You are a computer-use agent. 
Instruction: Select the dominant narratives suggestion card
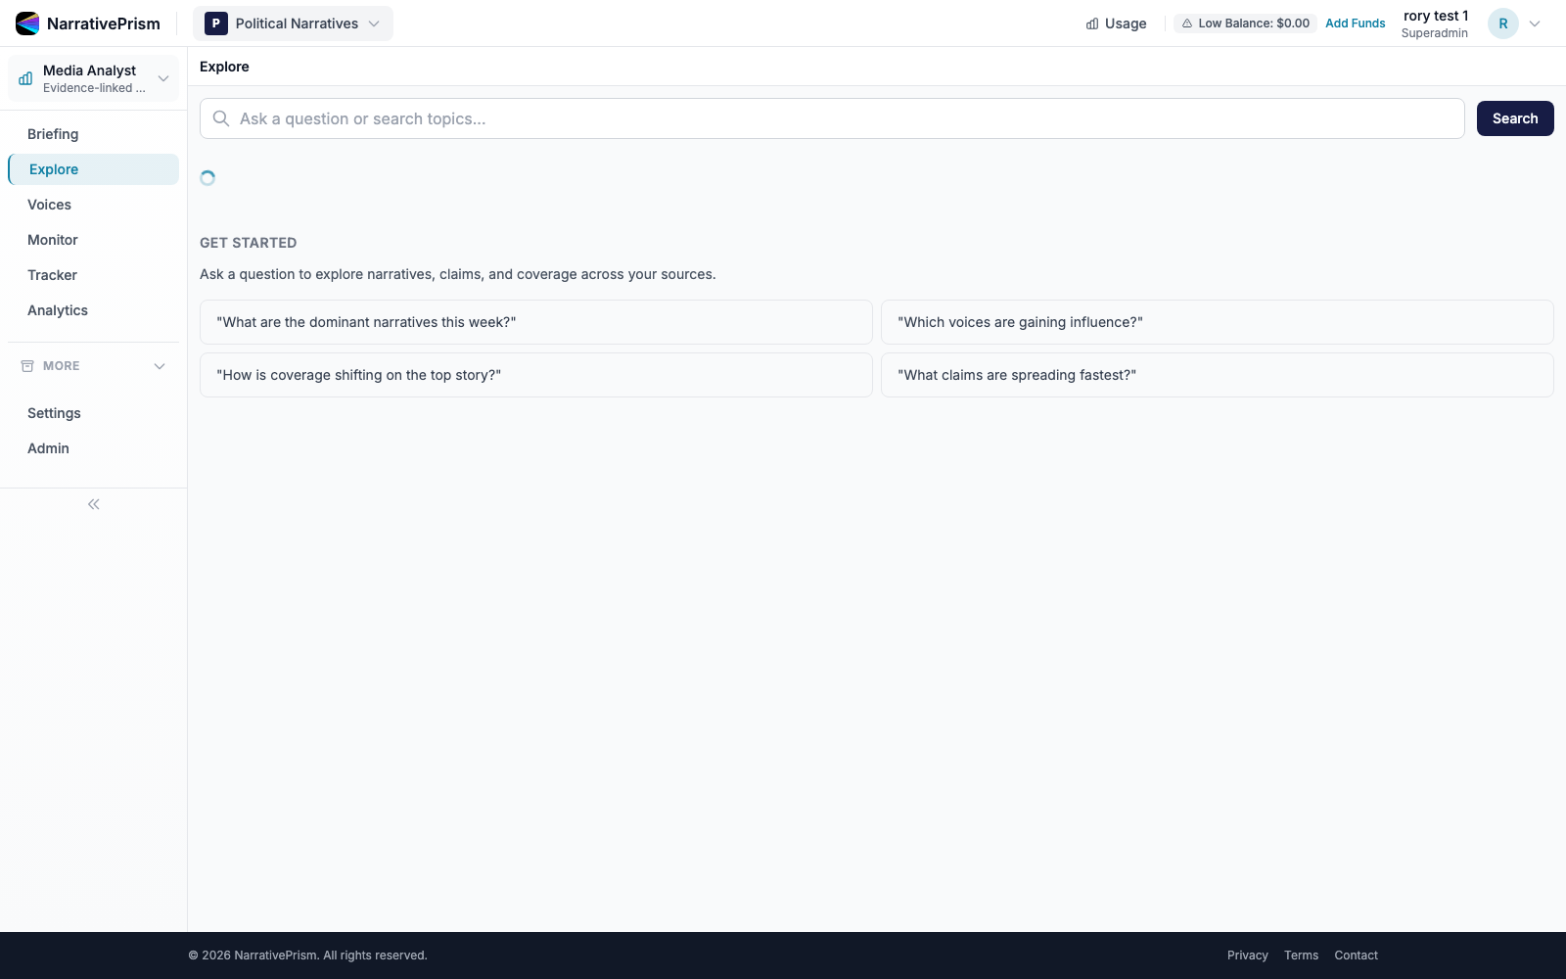click(535, 321)
